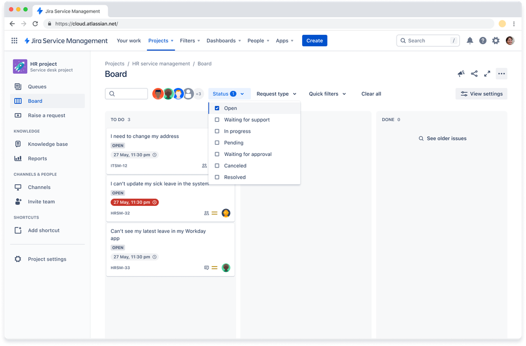Screen dimensions: 526x346
Task: Expand the Apps menu
Action: (285, 41)
